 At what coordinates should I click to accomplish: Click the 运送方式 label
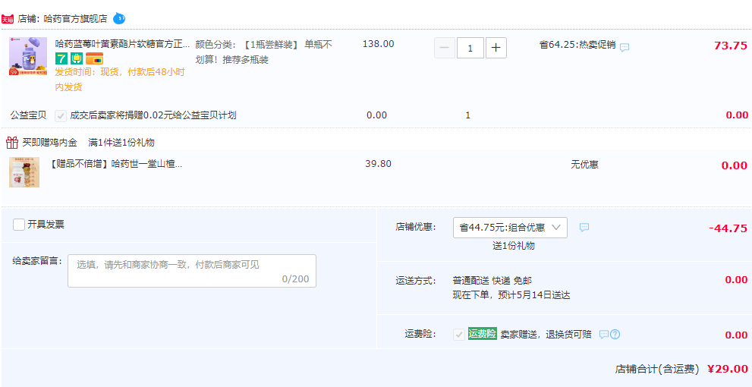click(416, 280)
